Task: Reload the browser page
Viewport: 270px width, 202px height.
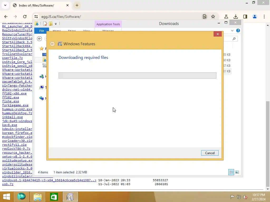Action: pos(25,17)
